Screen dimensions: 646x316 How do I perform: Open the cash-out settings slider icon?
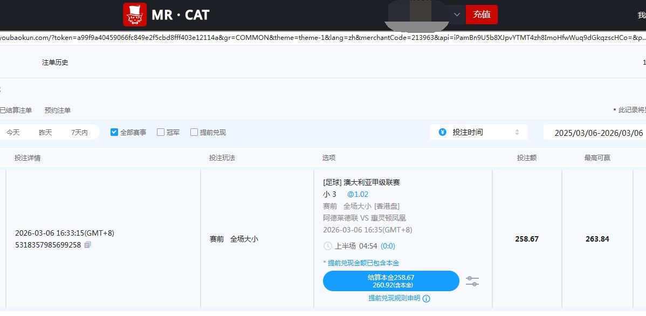tap(472, 281)
